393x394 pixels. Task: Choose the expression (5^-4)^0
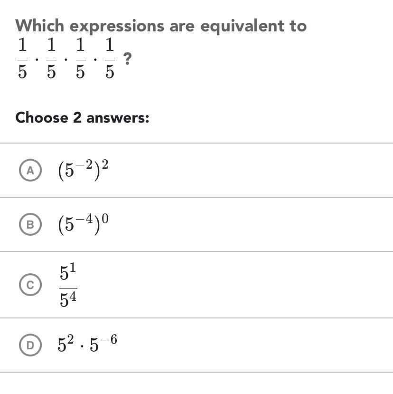pyautogui.click(x=84, y=224)
